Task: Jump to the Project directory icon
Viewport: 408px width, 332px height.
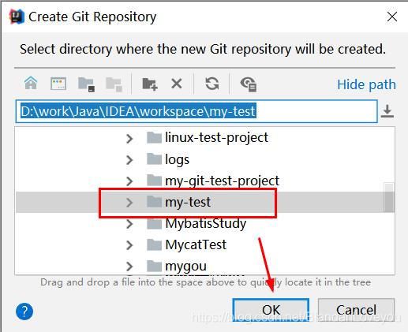Action: 86,84
